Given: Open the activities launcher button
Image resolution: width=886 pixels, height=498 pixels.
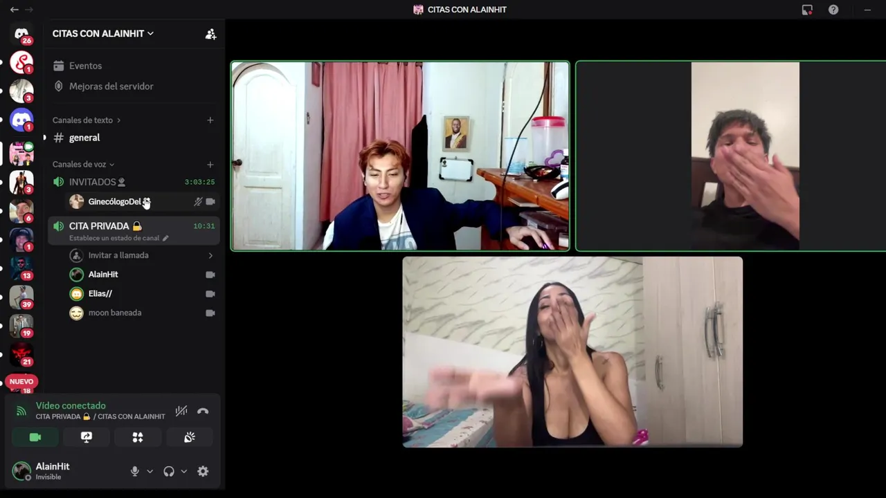Looking at the screenshot, I should tap(138, 437).
